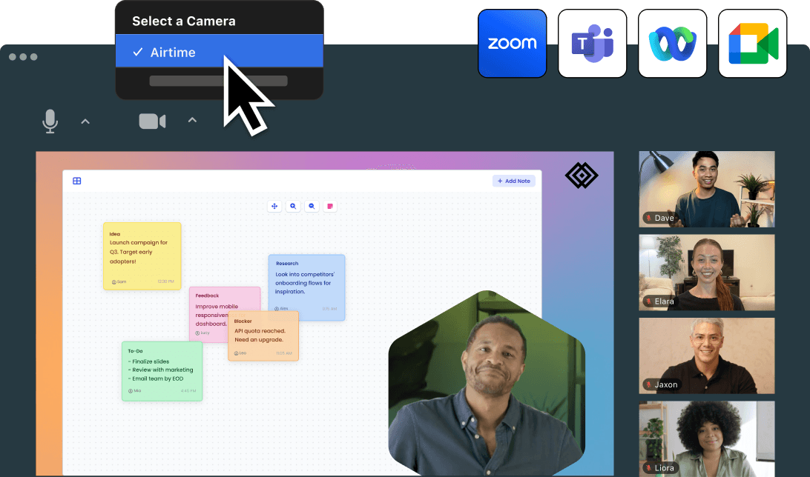The width and height of the screenshot is (810, 477).
Task: Click the muted mic icon beside Elara
Action: 649,301
